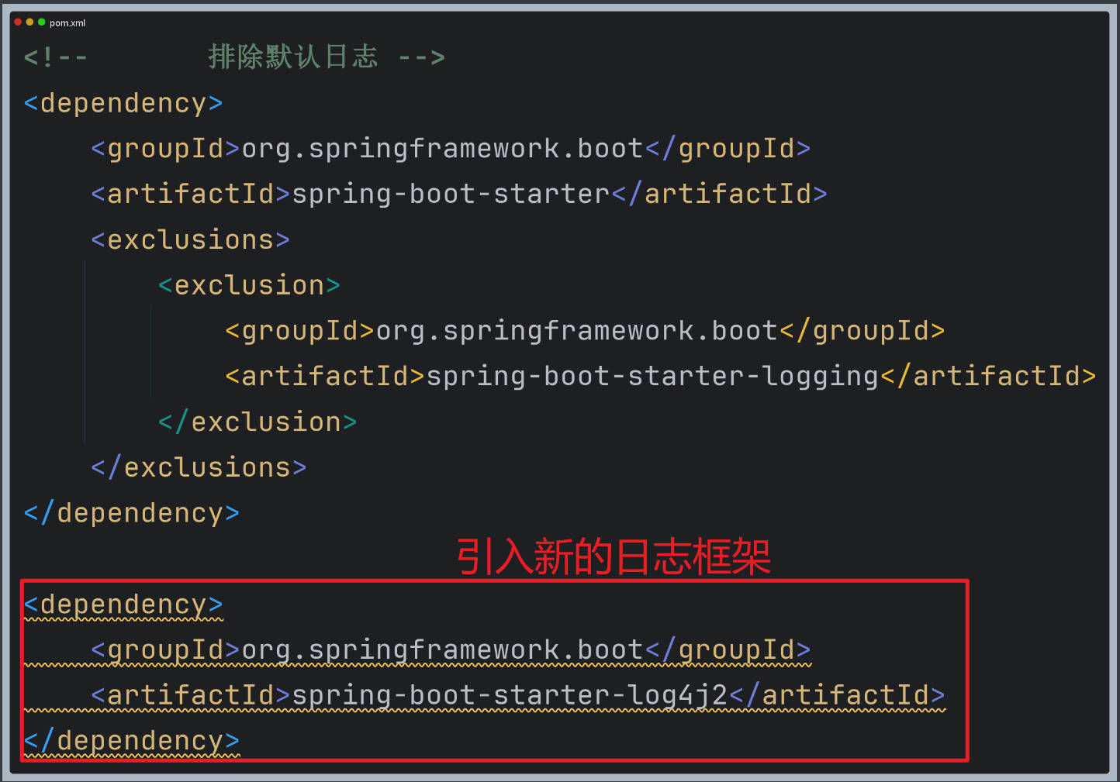The width and height of the screenshot is (1120, 782).
Task: Click the closing exclusion tag
Action: (256, 421)
